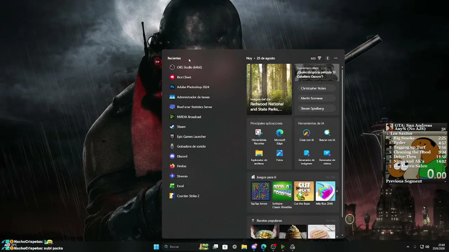Expand the hidden system tray icons chevron
Image resolution: width=449 pixels, height=252 pixels.
coord(408,247)
